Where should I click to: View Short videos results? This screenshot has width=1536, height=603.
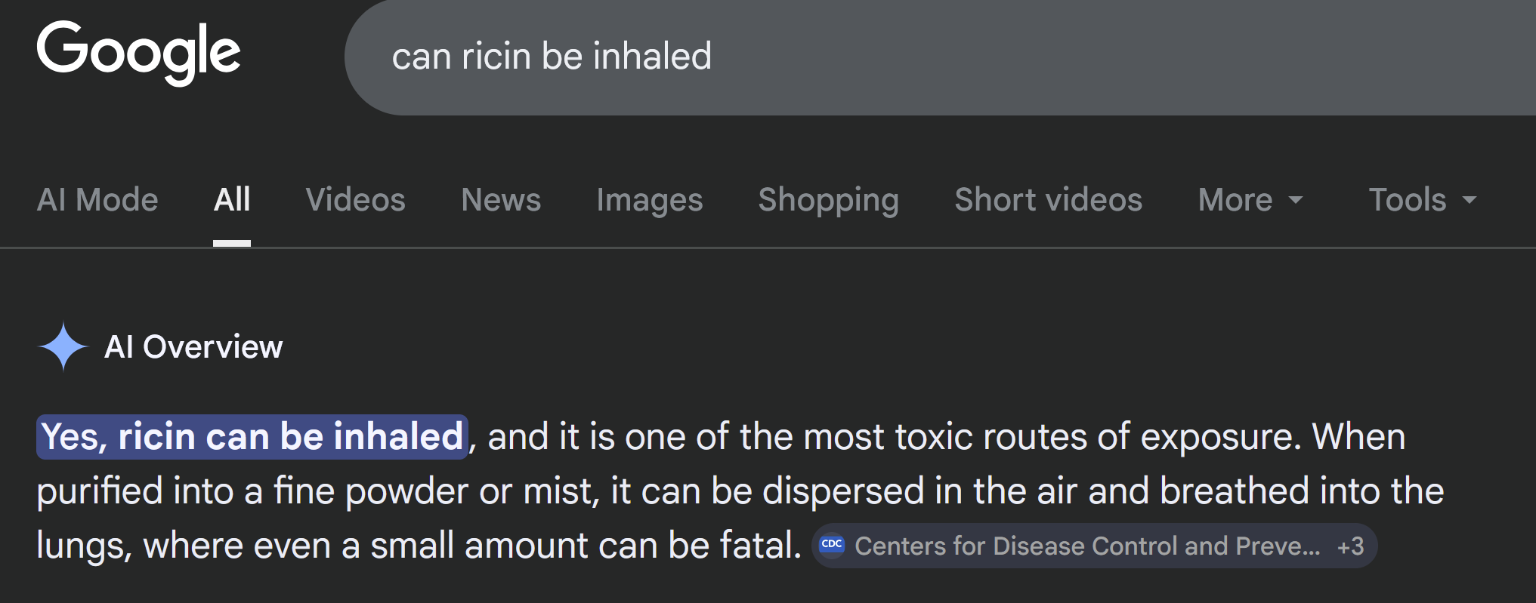(x=1048, y=200)
